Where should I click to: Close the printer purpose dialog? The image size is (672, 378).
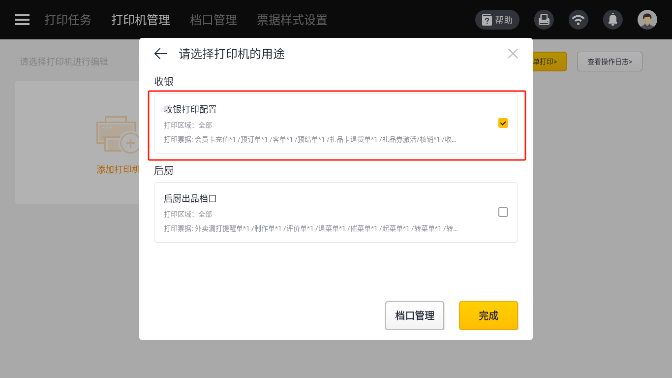pyautogui.click(x=513, y=54)
